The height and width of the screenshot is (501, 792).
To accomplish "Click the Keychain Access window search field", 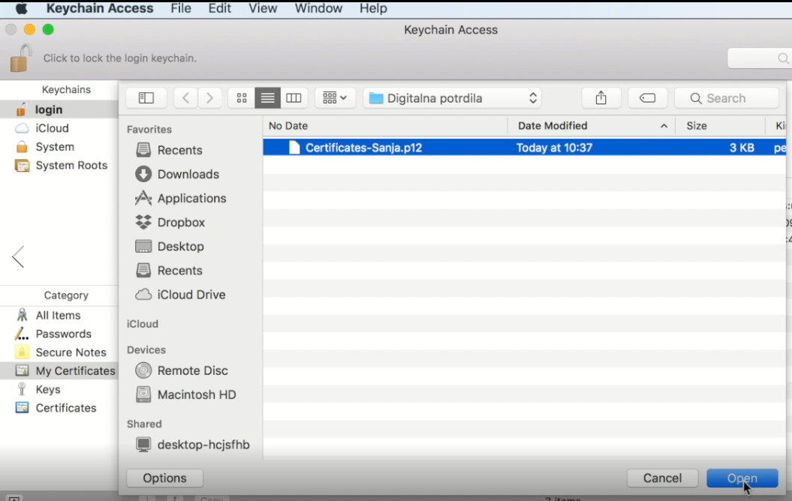I will point(759,58).
